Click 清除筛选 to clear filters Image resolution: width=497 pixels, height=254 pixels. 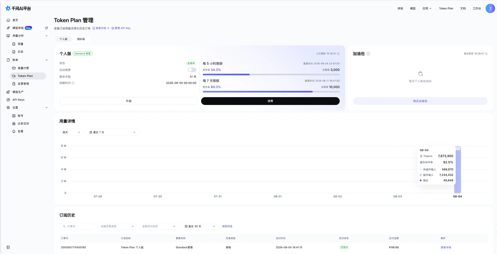point(227,226)
